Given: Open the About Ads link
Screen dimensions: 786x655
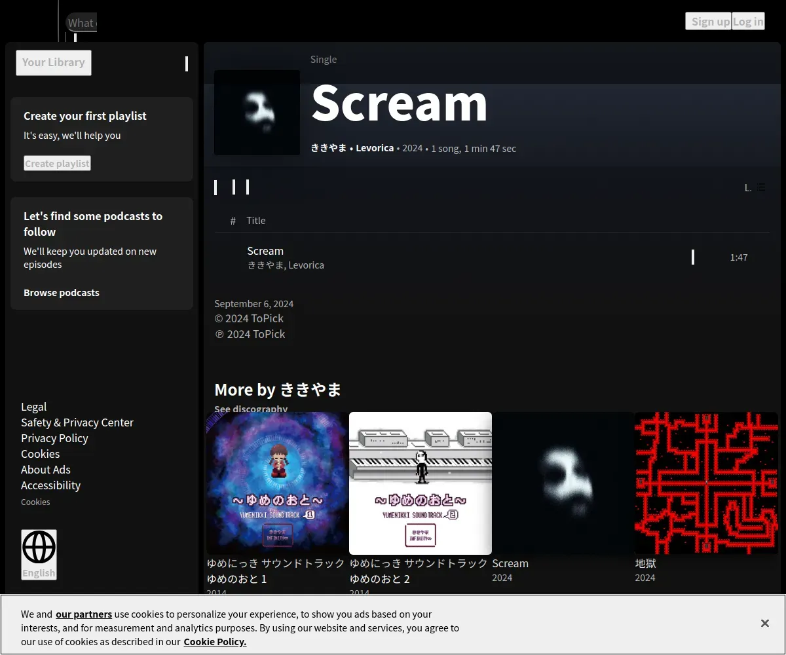Looking at the screenshot, I should pyautogui.click(x=46, y=470).
